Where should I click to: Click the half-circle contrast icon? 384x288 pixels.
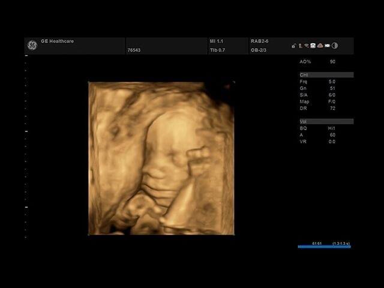pos(335,46)
